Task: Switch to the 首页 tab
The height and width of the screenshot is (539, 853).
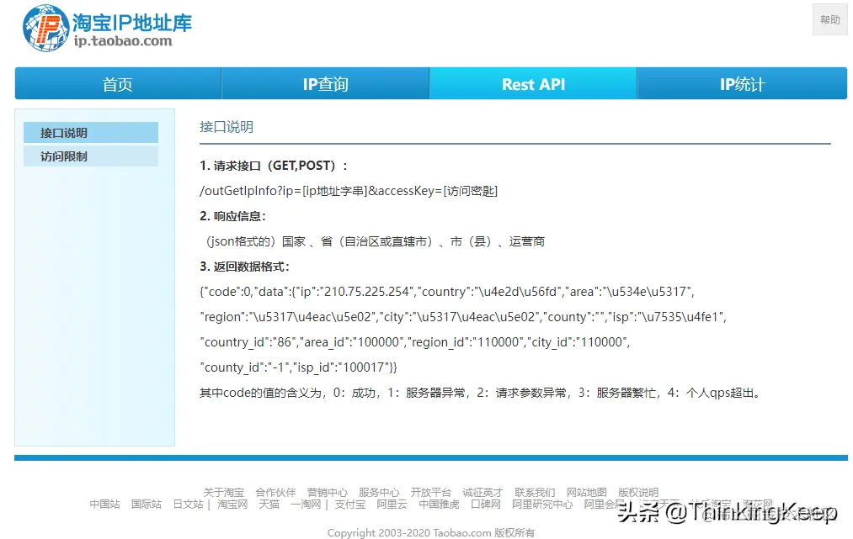Action: pos(116,84)
